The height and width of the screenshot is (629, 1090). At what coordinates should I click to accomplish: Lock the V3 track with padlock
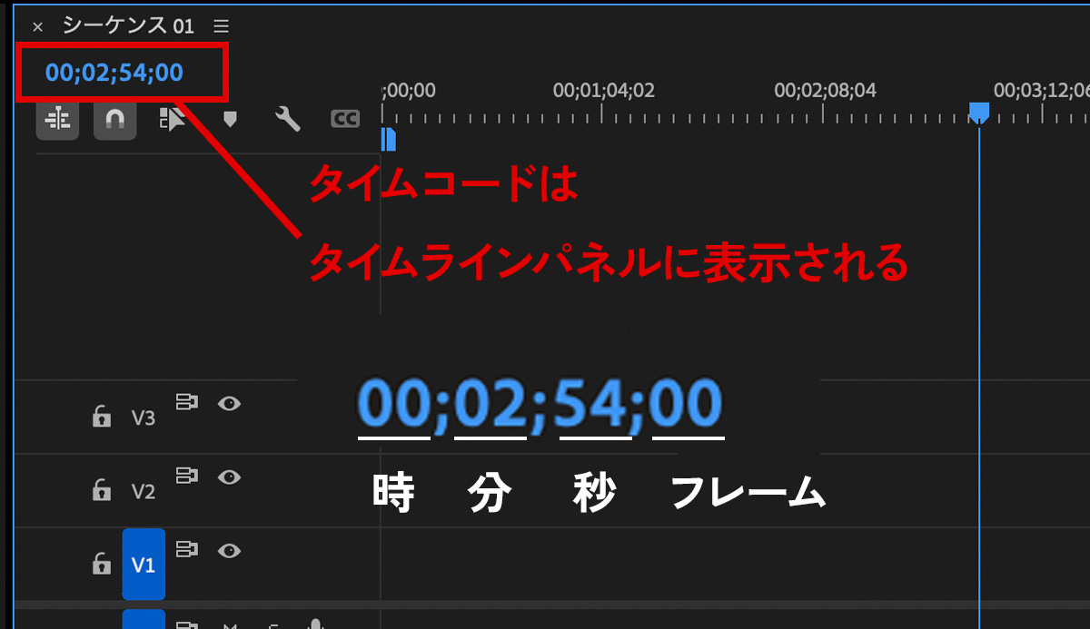tap(101, 417)
